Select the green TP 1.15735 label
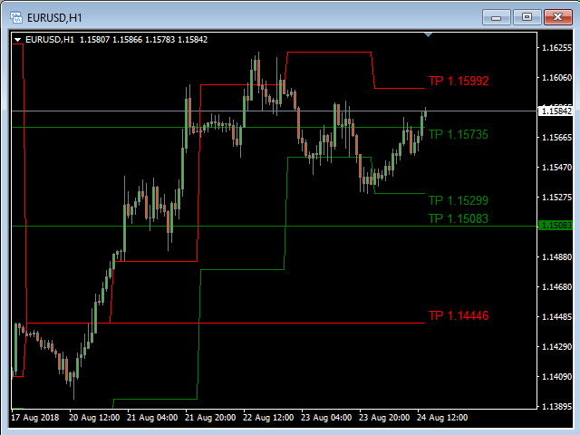Viewport: 580px width, 435px height. 458,134
